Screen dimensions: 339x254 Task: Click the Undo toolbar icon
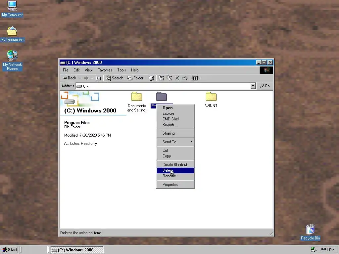pyautogui.click(x=185, y=78)
